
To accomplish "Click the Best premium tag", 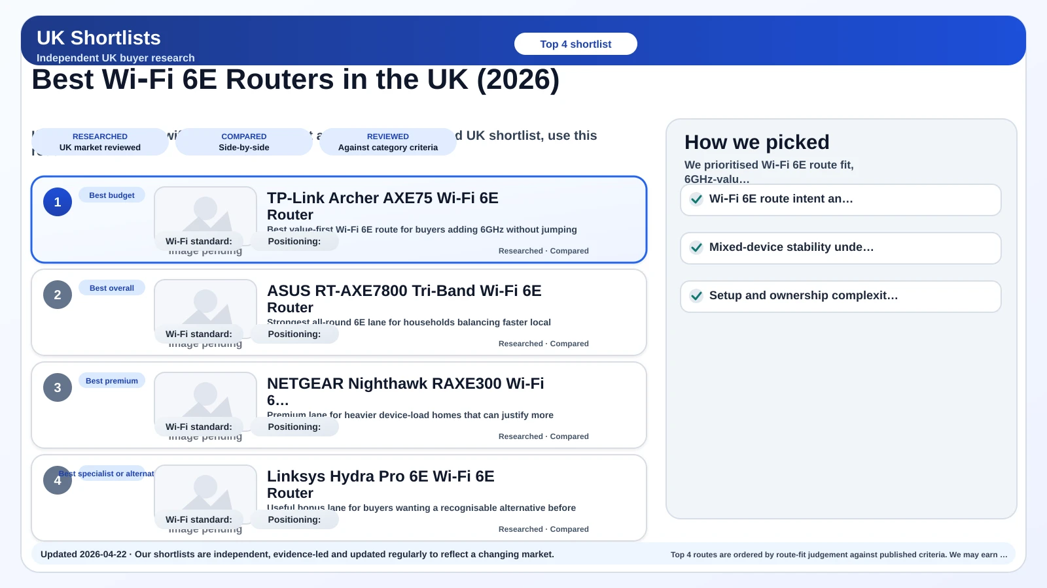I will pos(112,381).
